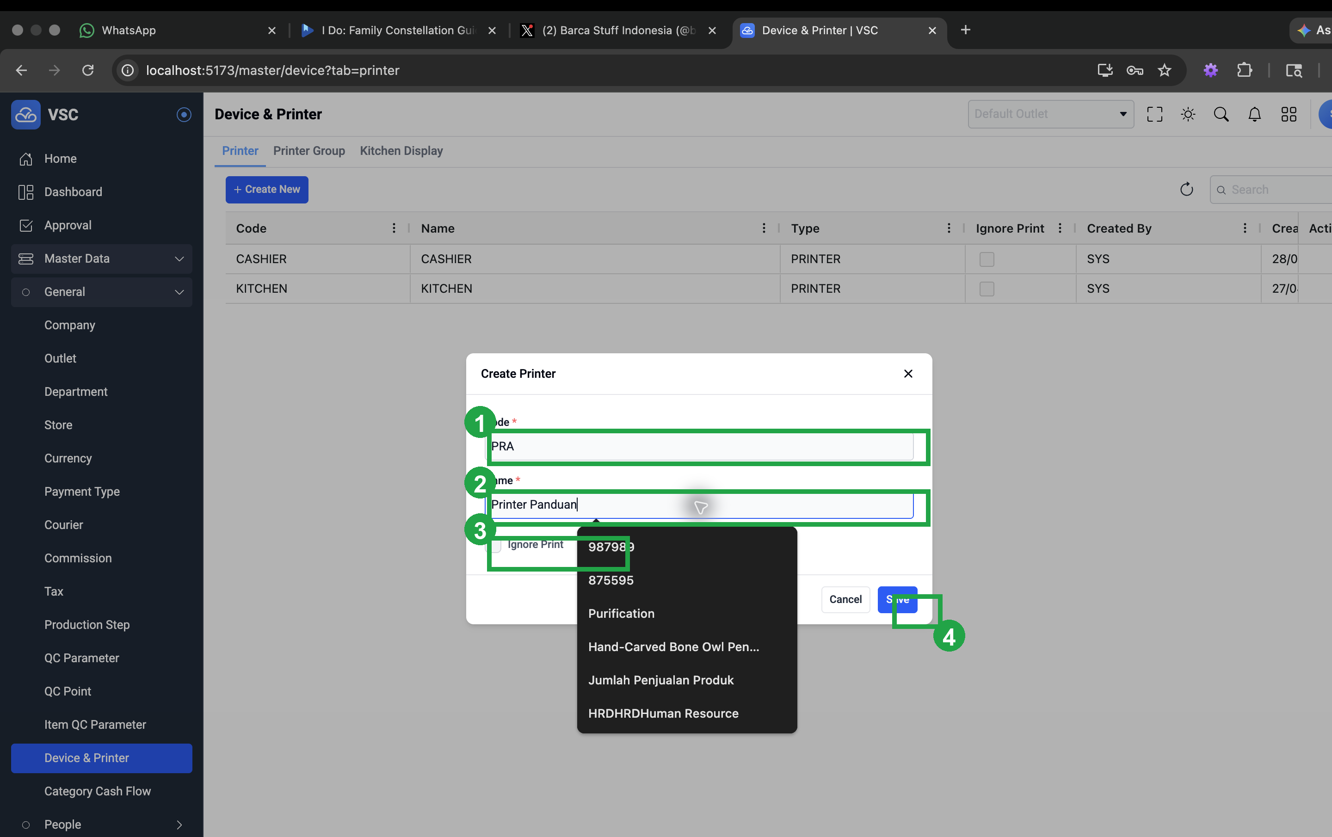Open the apps grid icon
The height and width of the screenshot is (837, 1332).
point(1289,114)
